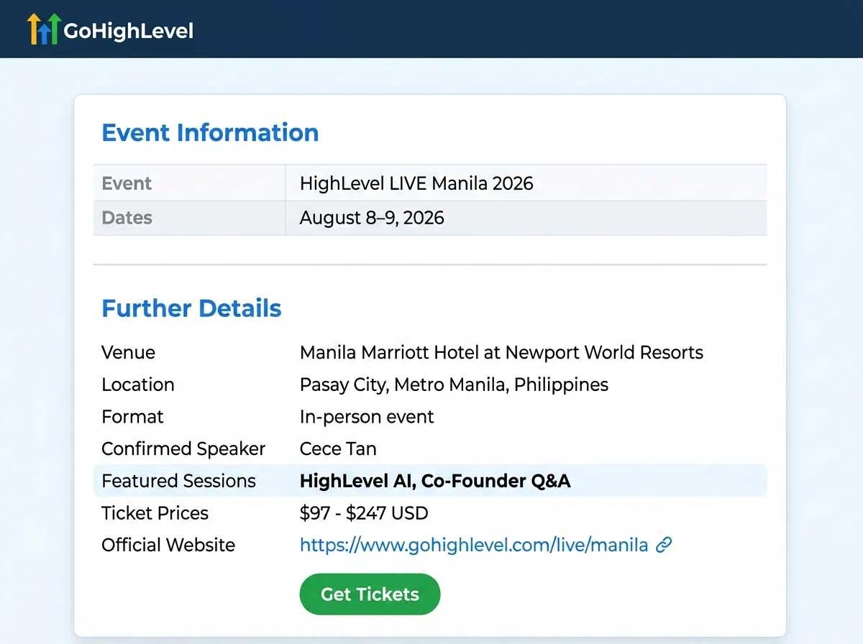Click the Get Tickets button
The width and height of the screenshot is (863, 644).
pyautogui.click(x=370, y=594)
